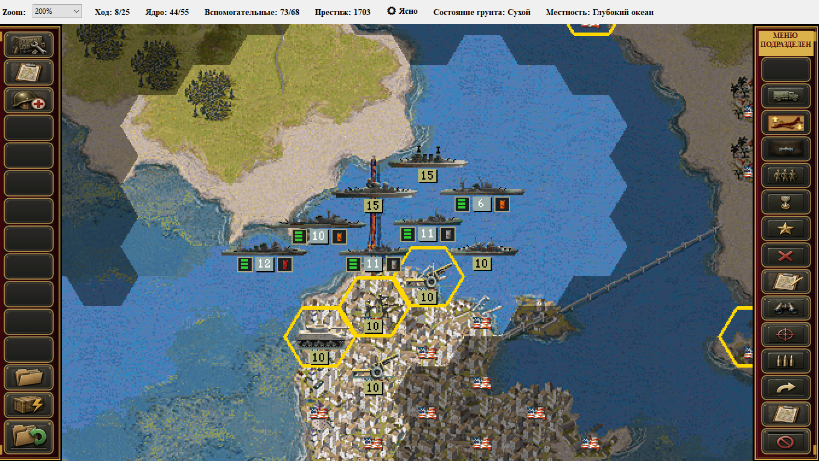Click the МЕНЮ ПОДРАЗДЕЛЕН panel header
Image resolution: width=819 pixels, height=461 pixels.
point(786,43)
